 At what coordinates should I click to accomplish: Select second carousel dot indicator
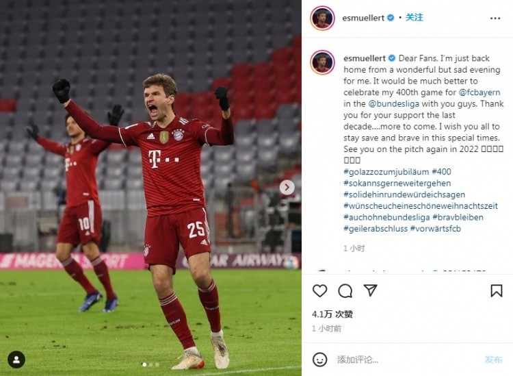pos(150,364)
